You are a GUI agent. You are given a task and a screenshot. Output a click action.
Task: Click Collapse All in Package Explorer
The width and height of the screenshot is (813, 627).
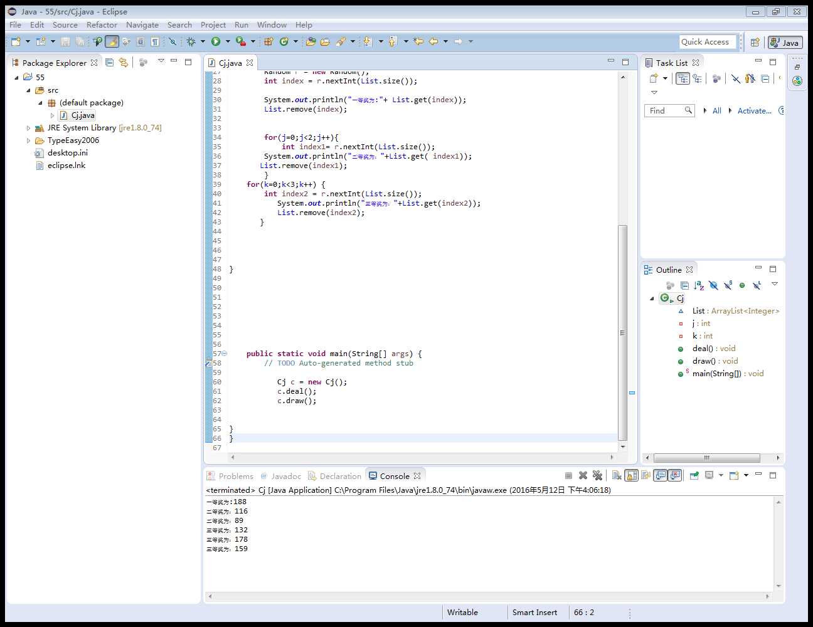point(110,62)
